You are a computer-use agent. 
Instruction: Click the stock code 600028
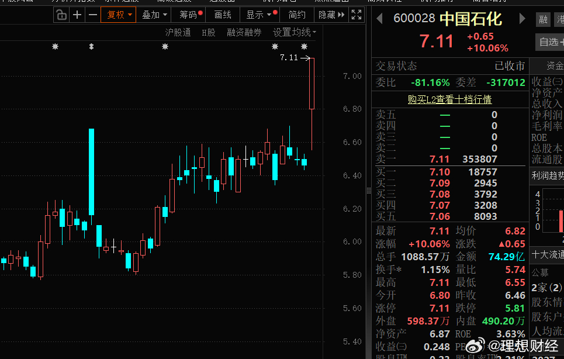(414, 18)
